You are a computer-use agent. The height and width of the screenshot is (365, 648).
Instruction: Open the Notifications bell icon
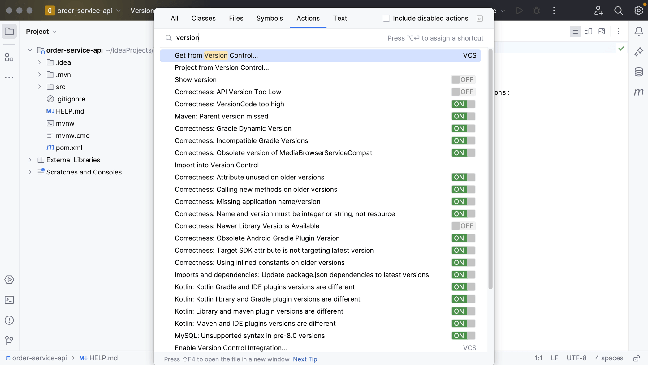[638, 31]
